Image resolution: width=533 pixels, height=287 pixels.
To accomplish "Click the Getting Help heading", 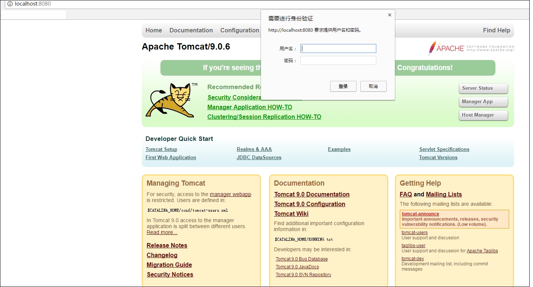I will click(420, 183).
